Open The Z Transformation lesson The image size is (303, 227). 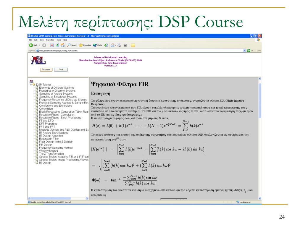51,154
